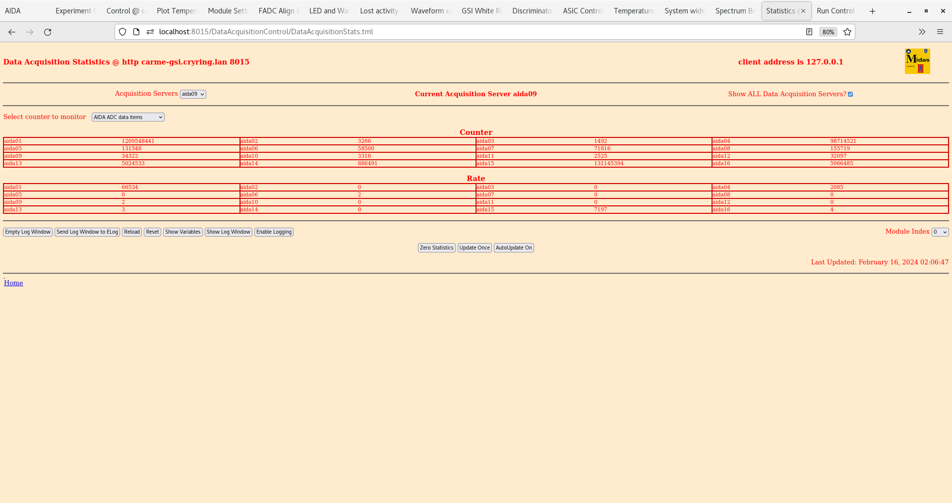Screen dimensions: 952x503
Task: Click the browser Back arrow
Action: [x=12, y=32]
